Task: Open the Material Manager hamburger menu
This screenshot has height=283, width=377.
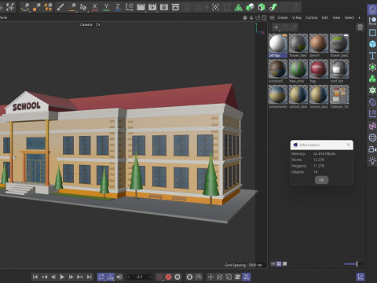Action: click(x=273, y=17)
